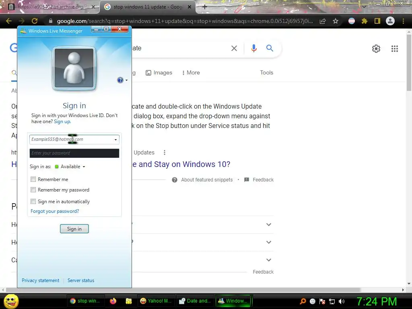This screenshot has height=309, width=412.
Task: Expand the help icon dropdown arrow
Action: 126,80
